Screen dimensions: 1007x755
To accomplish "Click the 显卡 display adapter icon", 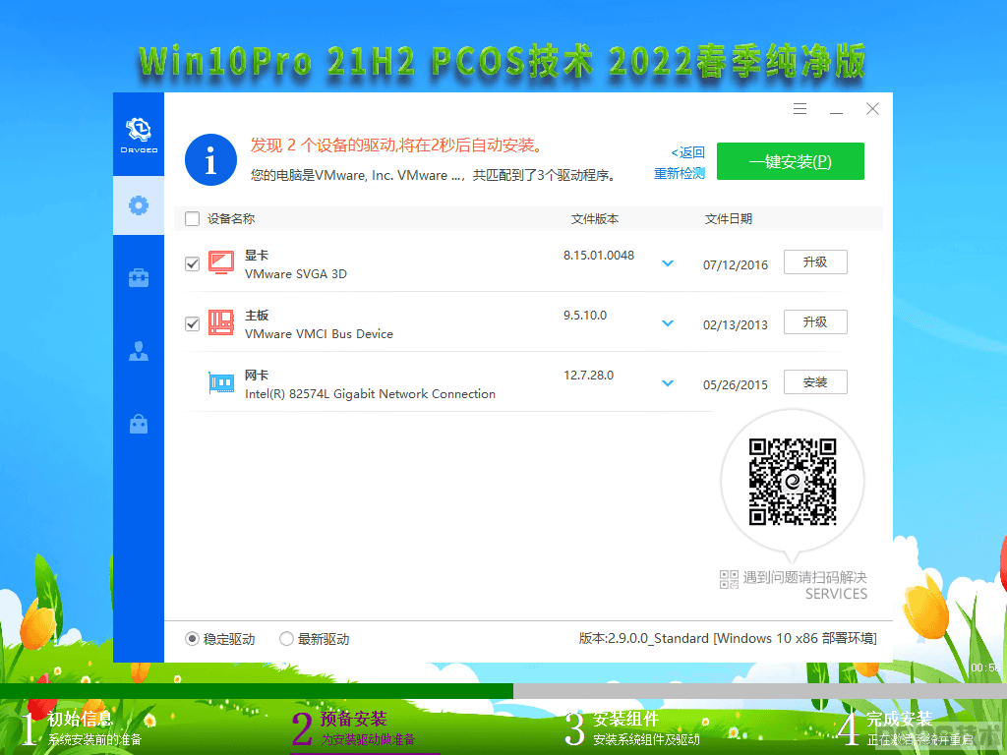I will click(x=221, y=263).
